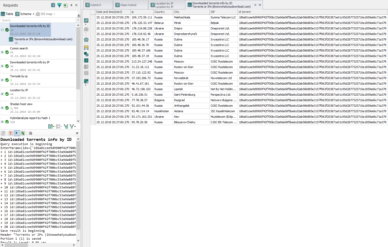
Task: Expand the Downloaded torrents info by IP request
Action: point(2,66)
